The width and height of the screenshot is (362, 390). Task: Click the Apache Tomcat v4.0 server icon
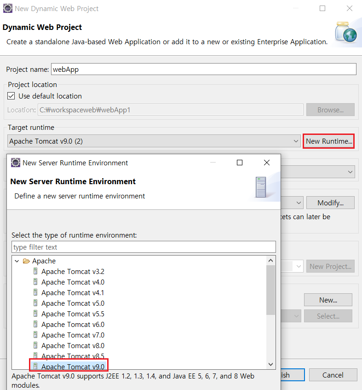click(35, 282)
